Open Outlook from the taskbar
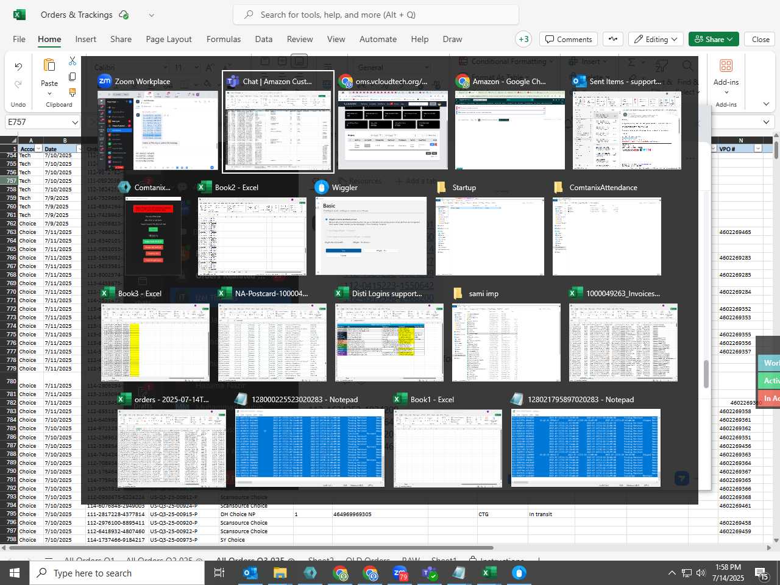780x585 pixels. tap(250, 573)
